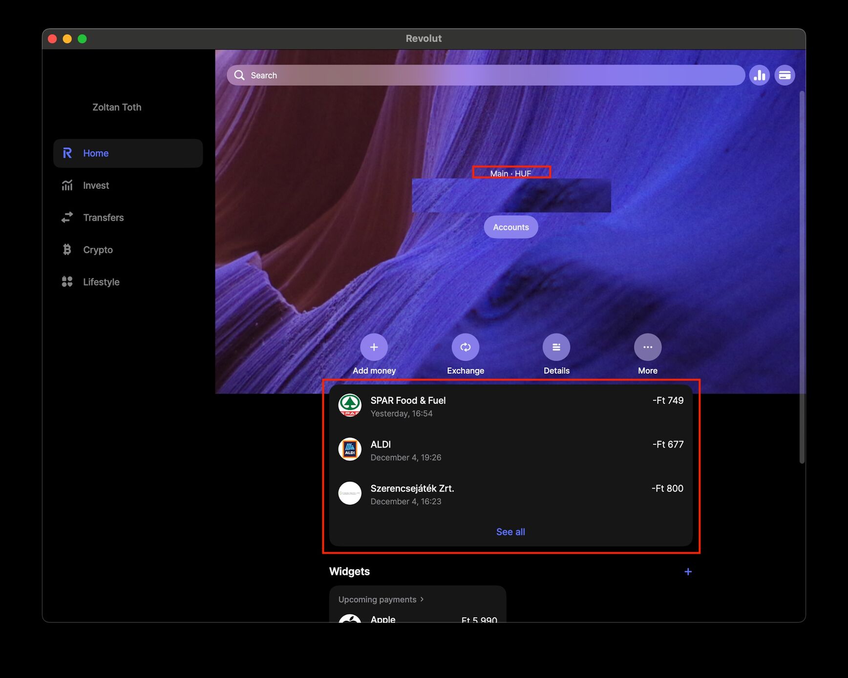Open the Lifestyle section
Viewport: 848px width, 678px height.
(128, 282)
